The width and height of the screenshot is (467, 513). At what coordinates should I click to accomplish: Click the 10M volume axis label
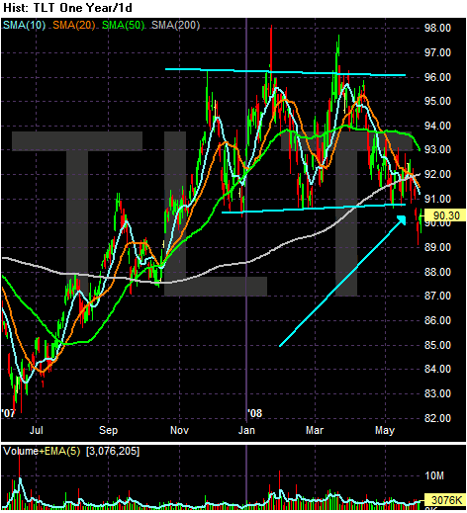(x=434, y=475)
